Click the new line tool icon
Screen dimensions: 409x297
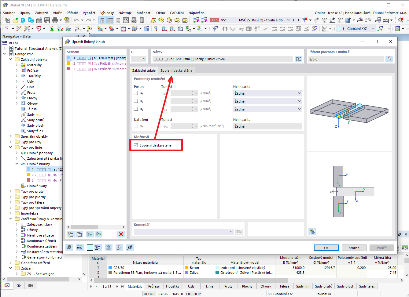[19, 28]
